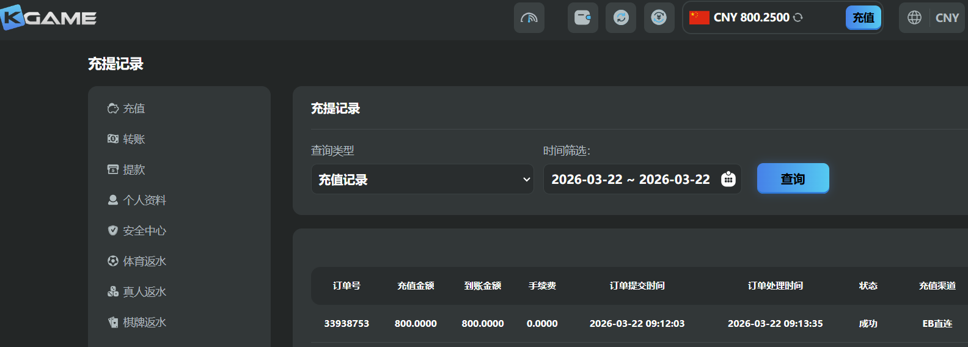Viewport: 968px width, 347px height.
Task: Open the CNY currency selector at top right
Action: 947,18
